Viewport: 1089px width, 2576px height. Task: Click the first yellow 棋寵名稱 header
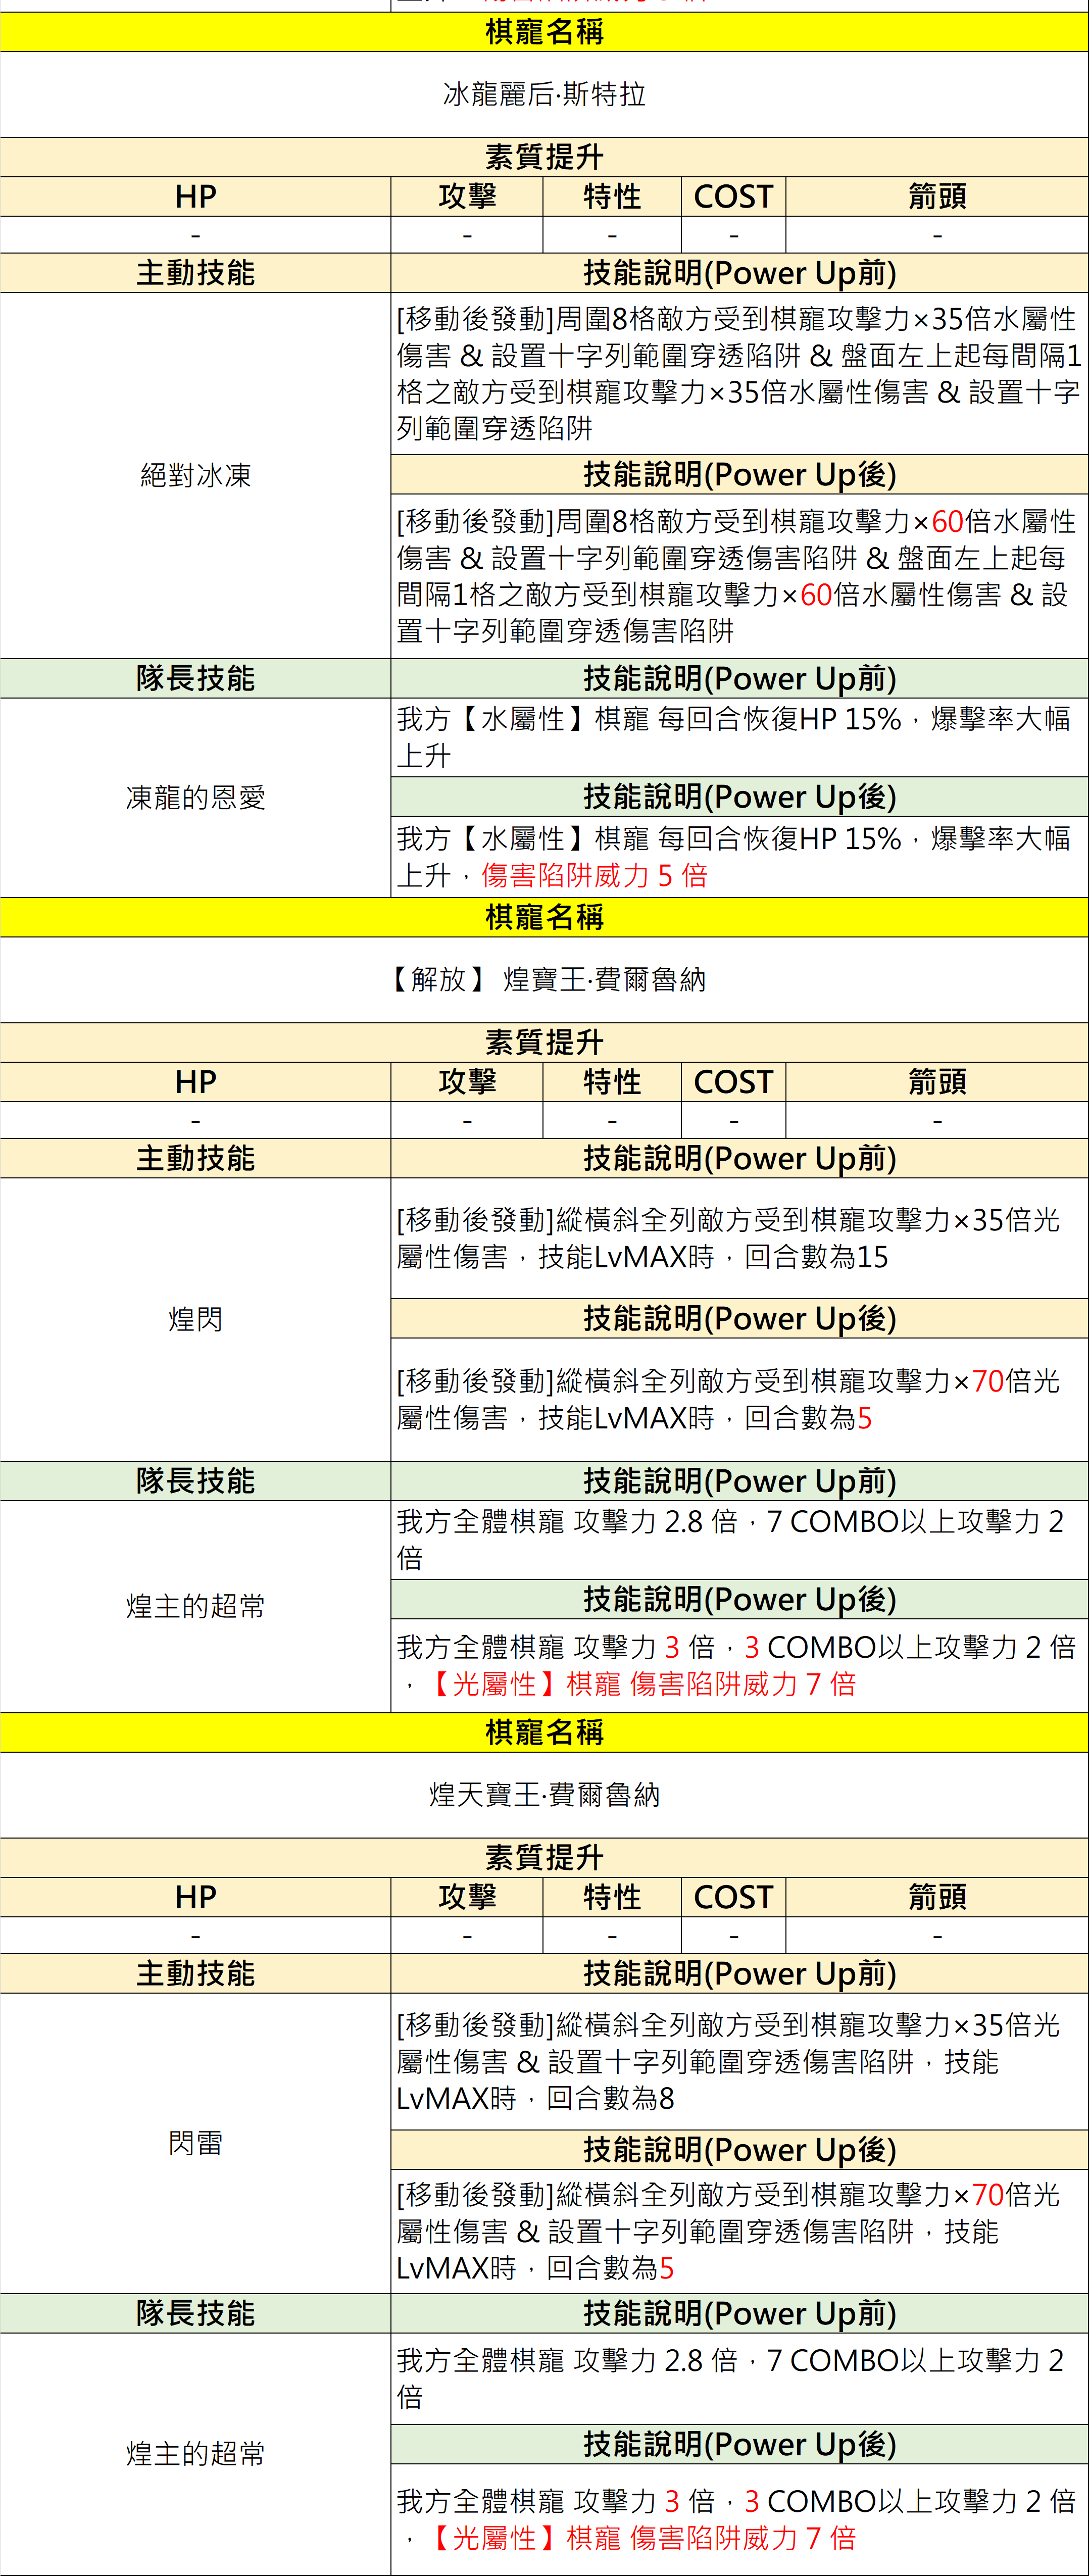(x=544, y=32)
